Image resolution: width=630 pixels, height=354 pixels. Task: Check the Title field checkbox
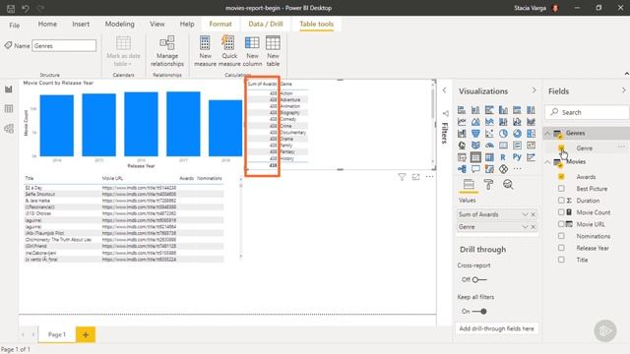[x=561, y=260]
